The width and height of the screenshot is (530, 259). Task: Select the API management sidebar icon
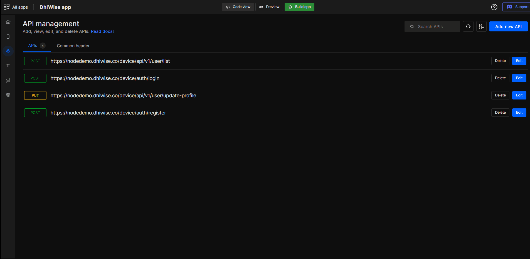(8, 51)
